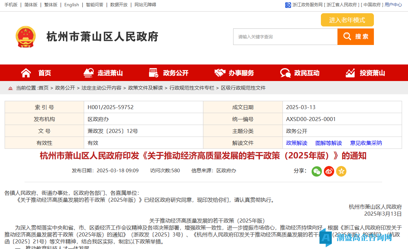Click the keyword search input field

(285, 37)
